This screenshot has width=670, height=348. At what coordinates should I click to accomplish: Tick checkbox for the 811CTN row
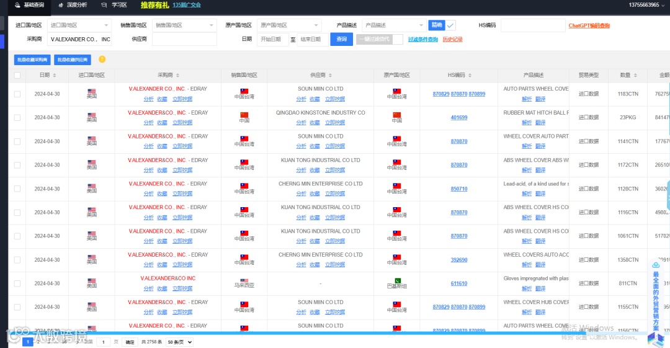pos(17,283)
